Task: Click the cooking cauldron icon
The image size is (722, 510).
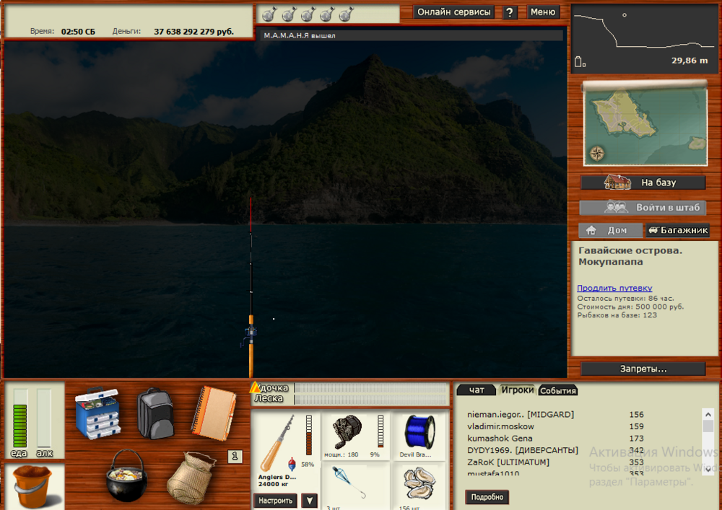Action: point(126,475)
